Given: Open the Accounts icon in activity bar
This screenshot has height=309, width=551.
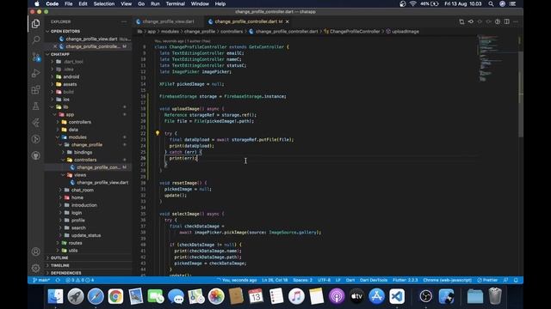Looking at the screenshot, I should click(35, 251).
